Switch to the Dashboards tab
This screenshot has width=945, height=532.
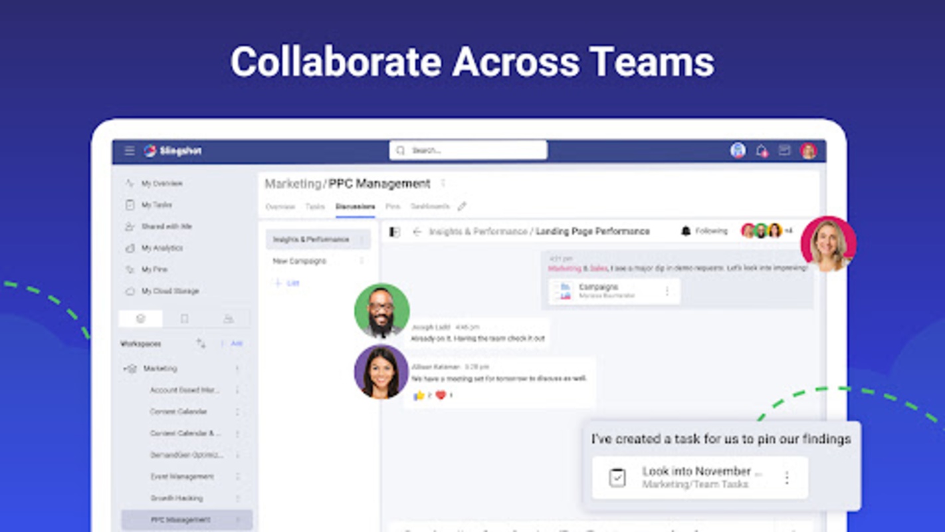430,207
